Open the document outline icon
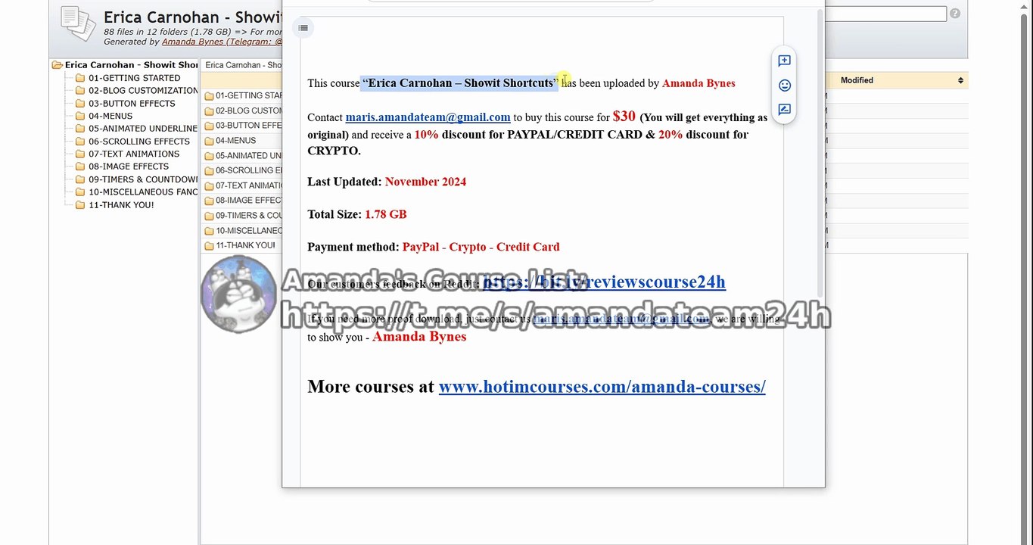The image size is (1033, 545). tap(303, 28)
